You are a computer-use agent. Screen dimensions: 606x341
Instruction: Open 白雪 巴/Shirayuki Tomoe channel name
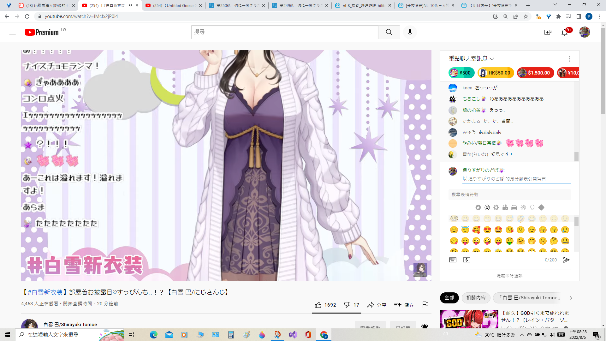pos(70,325)
